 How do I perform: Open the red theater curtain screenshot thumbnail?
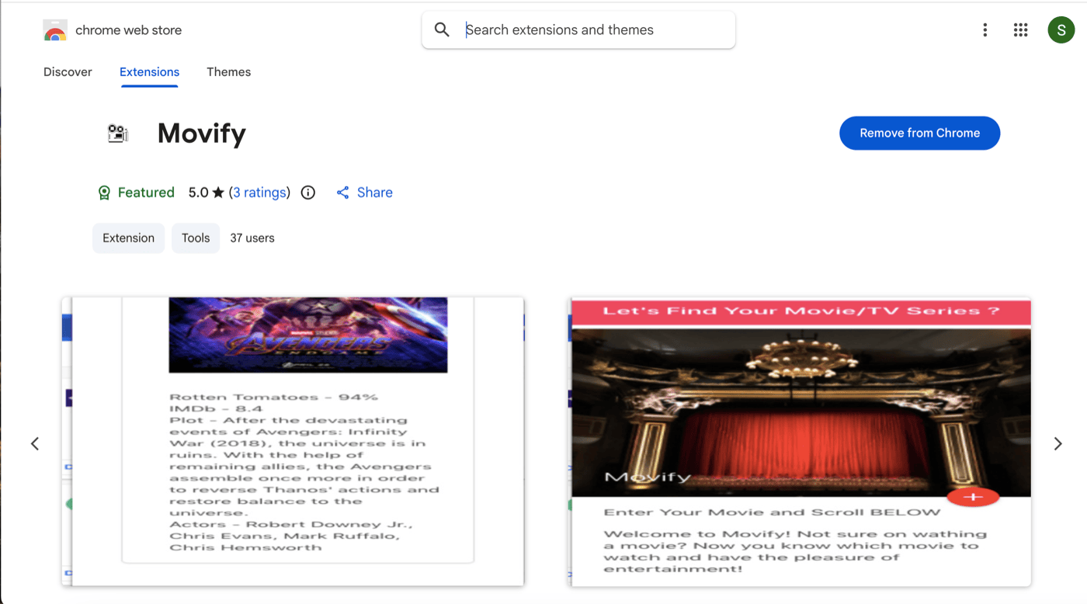[x=800, y=441]
